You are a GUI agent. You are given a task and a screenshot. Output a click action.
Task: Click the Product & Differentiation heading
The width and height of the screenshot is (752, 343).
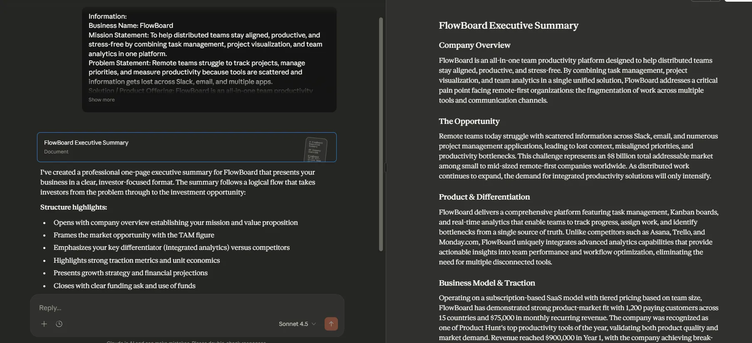(484, 197)
